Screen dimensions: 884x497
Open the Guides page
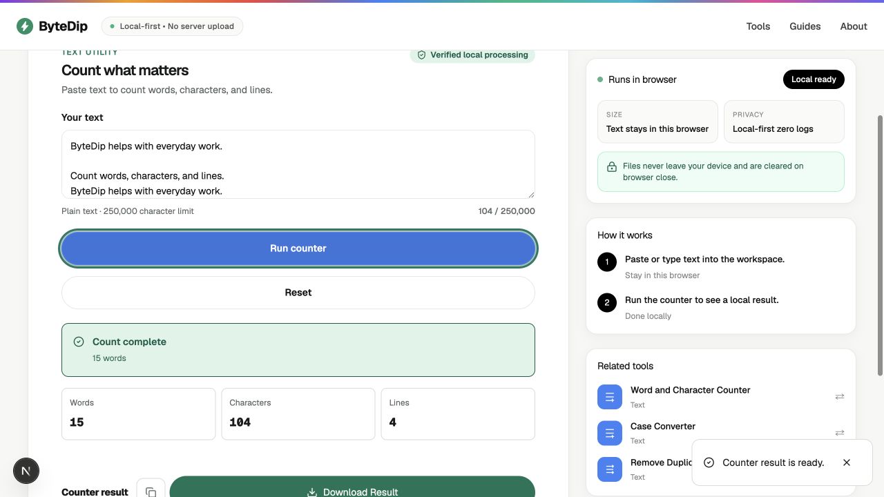pos(805,26)
